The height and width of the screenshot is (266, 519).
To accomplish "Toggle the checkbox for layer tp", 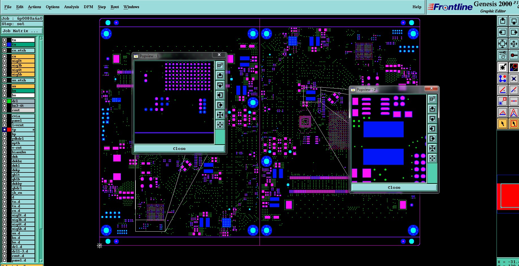I will (5, 130).
